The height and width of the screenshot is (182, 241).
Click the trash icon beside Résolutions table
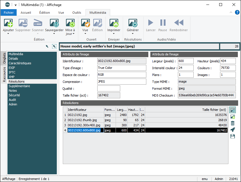tap(233, 123)
